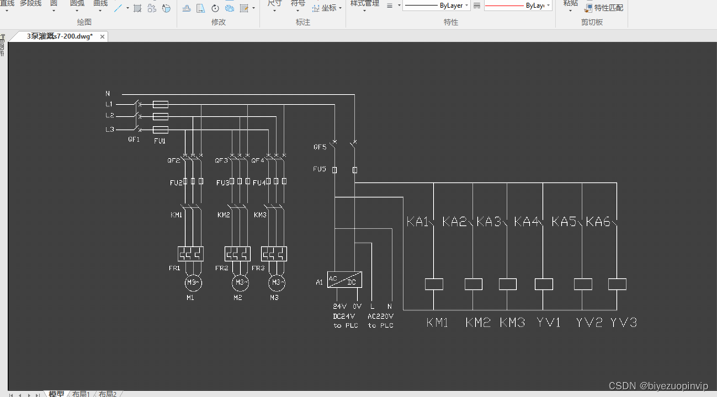The height and width of the screenshot is (397, 717).
Task: Open the 粘贴 (Paste) dropdown
Action: (x=570, y=11)
